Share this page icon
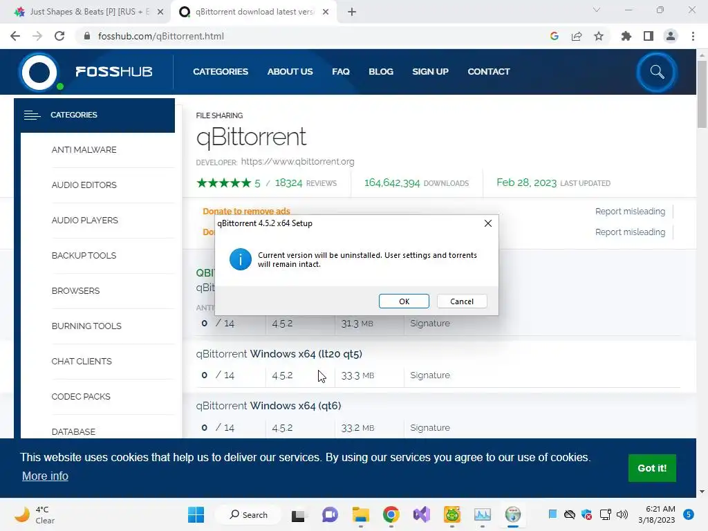Viewport: 708px width, 531px height. (577, 36)
